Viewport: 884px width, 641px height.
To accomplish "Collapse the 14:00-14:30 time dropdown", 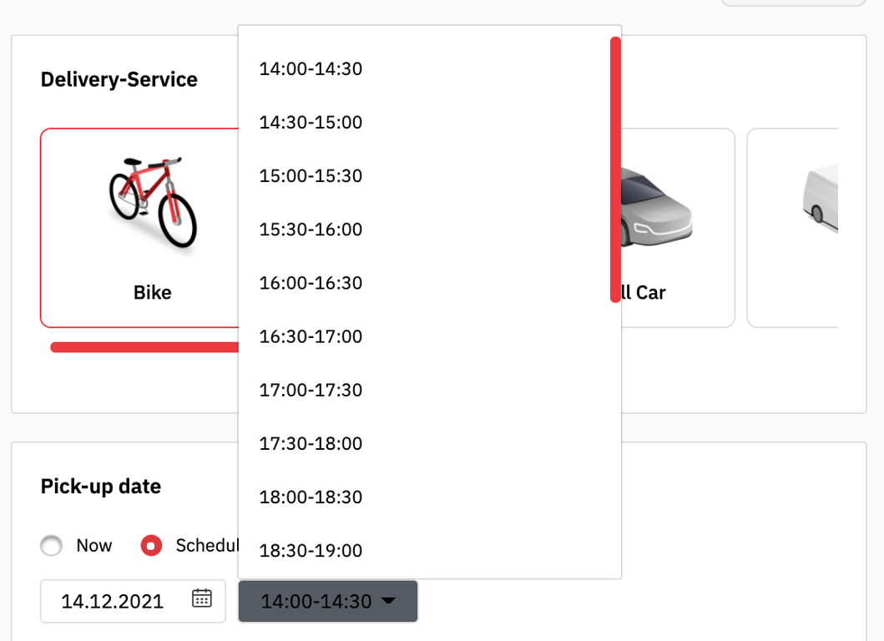I will click(327, 601).
